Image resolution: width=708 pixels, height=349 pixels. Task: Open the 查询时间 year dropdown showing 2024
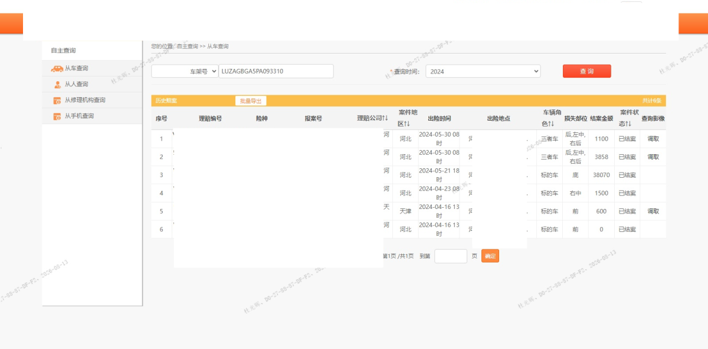tap(483, 71)
